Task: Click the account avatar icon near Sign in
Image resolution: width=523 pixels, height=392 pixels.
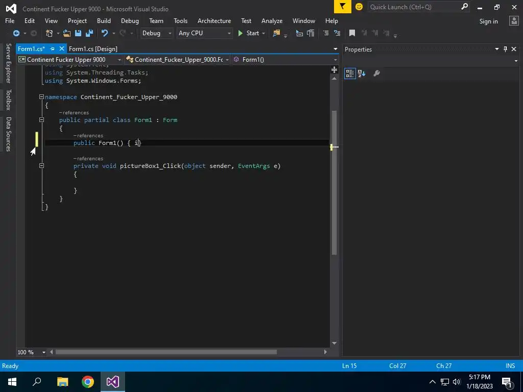Action: point(514,21)
